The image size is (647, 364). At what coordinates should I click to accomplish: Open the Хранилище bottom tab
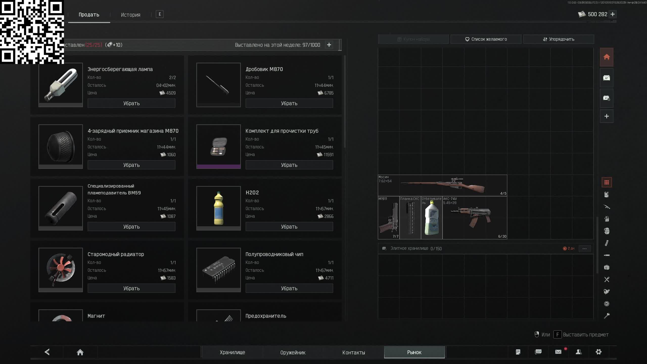click(232, 352)
